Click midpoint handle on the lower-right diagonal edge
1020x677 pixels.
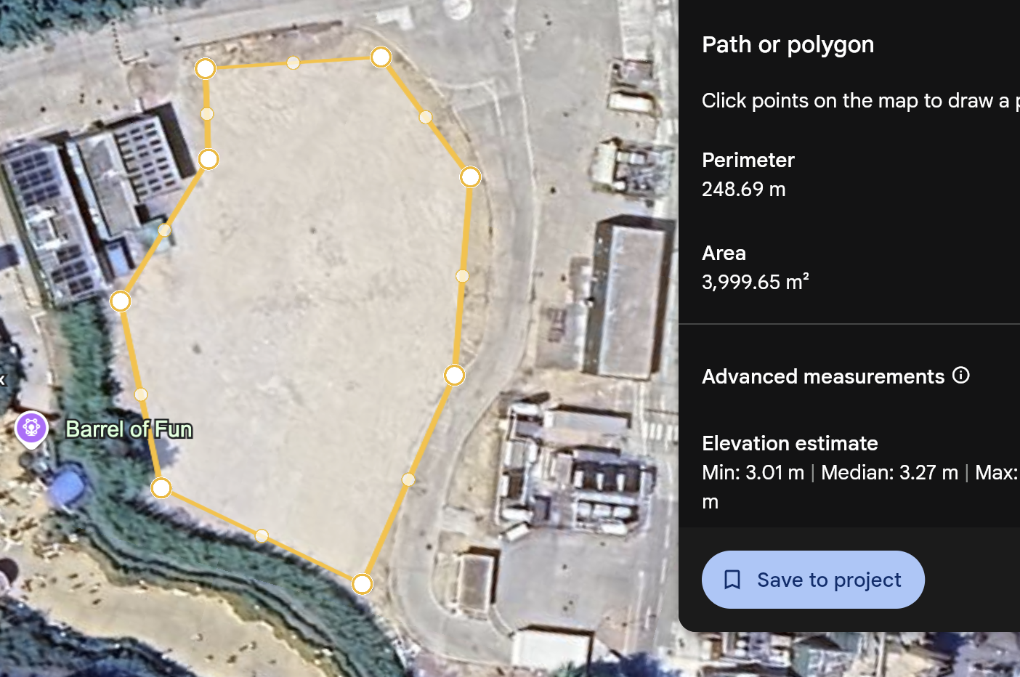point(408,479)
